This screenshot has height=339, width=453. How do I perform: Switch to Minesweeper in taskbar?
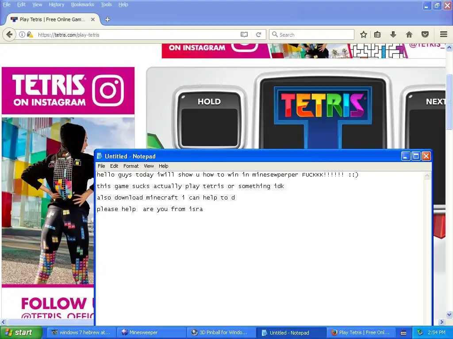tap(151, 332)
